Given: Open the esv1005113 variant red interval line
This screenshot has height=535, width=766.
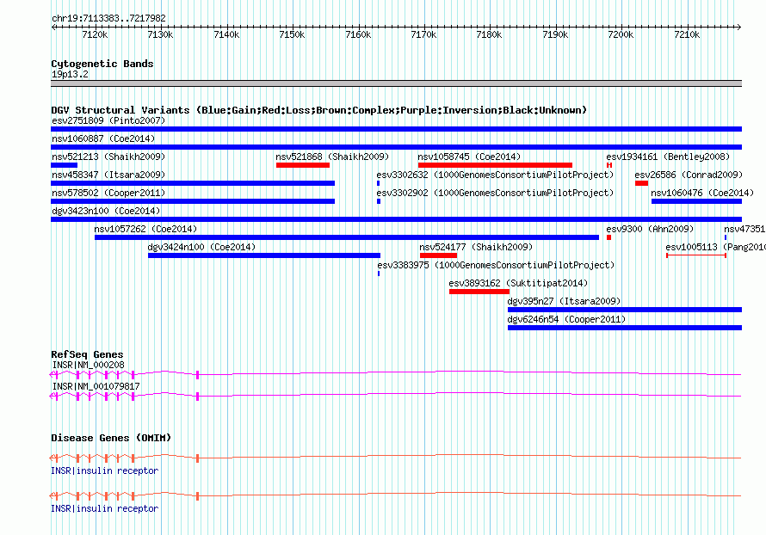Looking at the screenshot, I should click(696, 255).
